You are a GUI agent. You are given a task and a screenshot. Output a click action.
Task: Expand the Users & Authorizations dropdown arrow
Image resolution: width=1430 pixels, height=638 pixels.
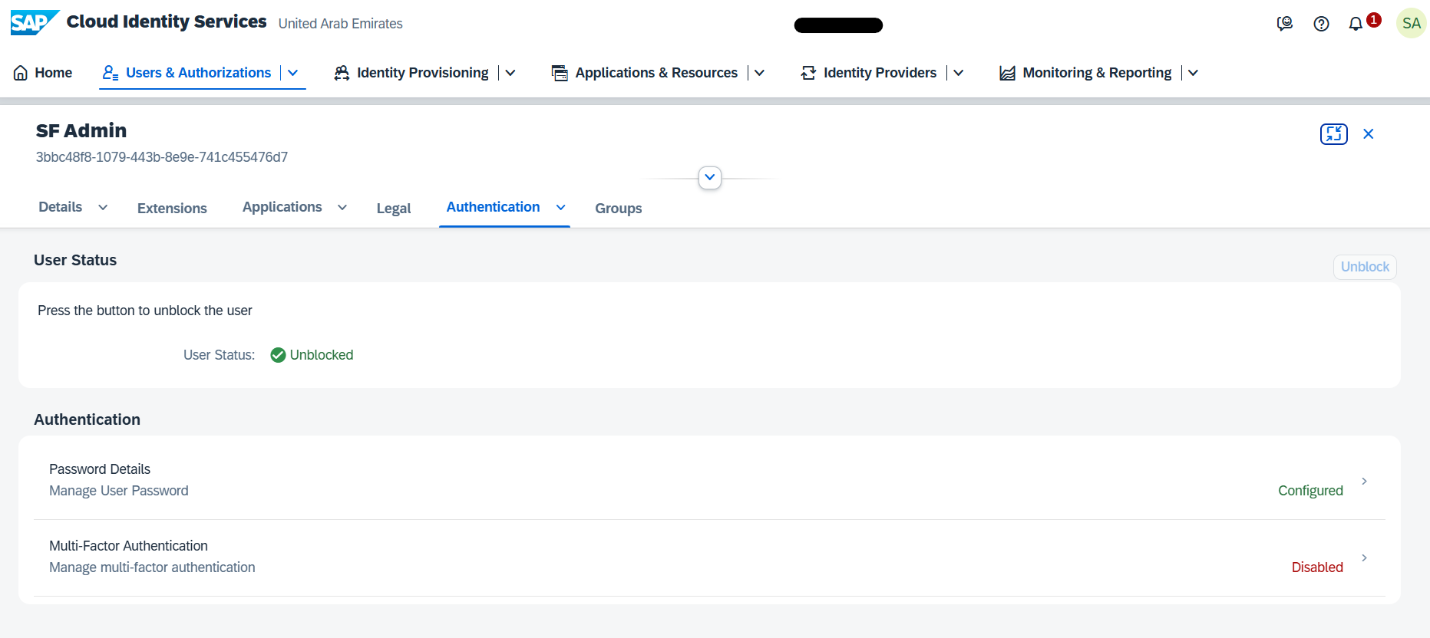(292, 73)
